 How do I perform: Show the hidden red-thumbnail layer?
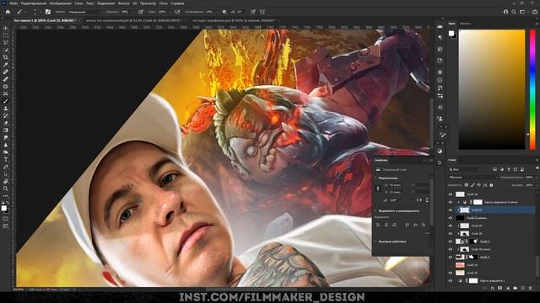point(450,265)
